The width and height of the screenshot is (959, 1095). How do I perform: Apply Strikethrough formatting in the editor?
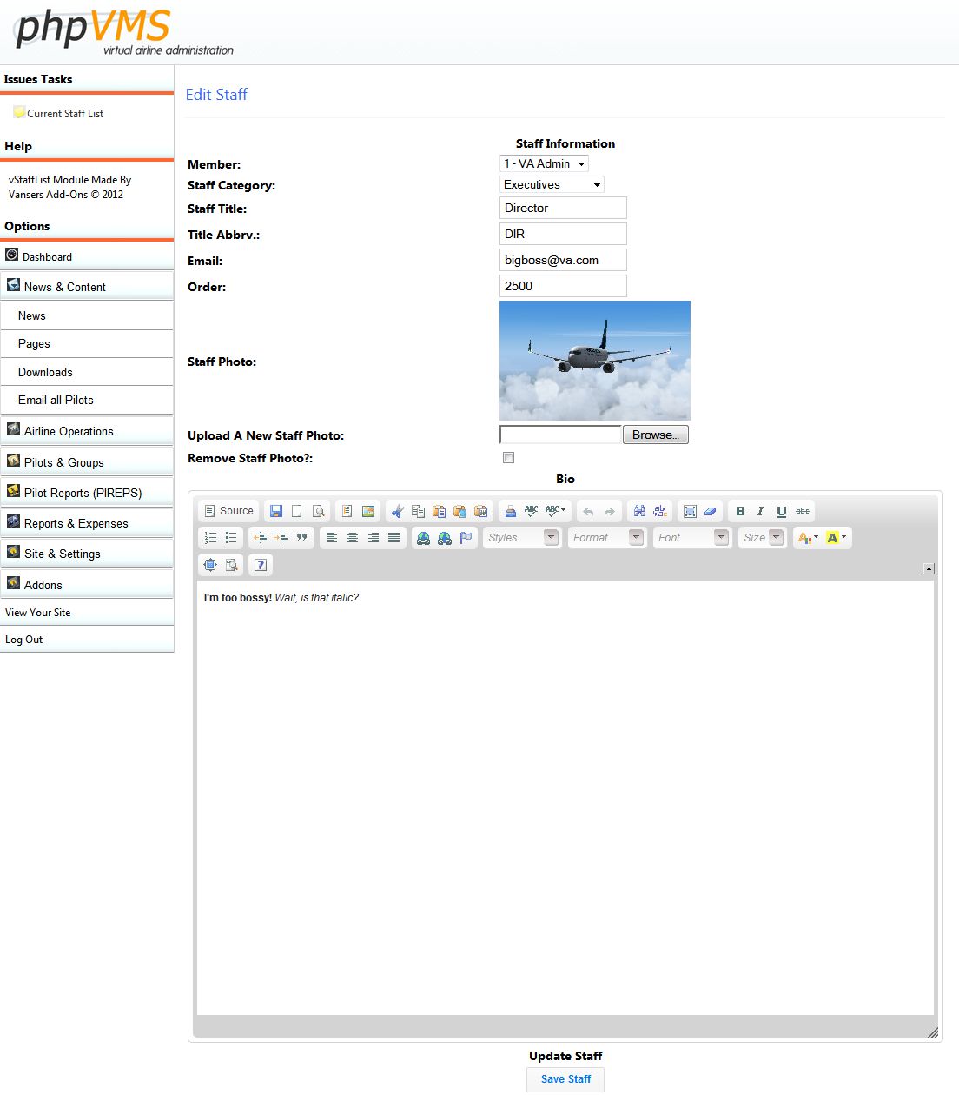[803, 511]
